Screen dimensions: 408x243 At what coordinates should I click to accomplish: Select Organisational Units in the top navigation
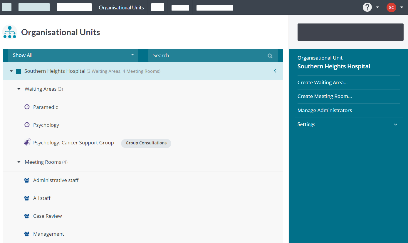(x=121, y=7)
